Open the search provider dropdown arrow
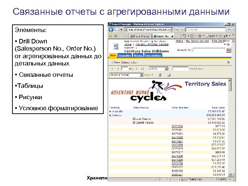Image resolution: width=248 pixels, height=186 pixels. pos(232,30)
